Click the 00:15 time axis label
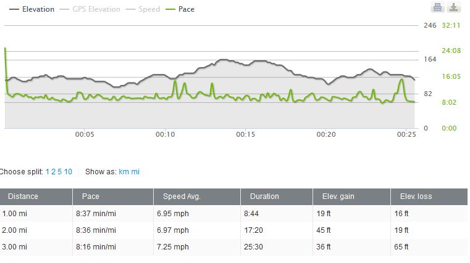The image size is (470, 263). pos(246,134)
